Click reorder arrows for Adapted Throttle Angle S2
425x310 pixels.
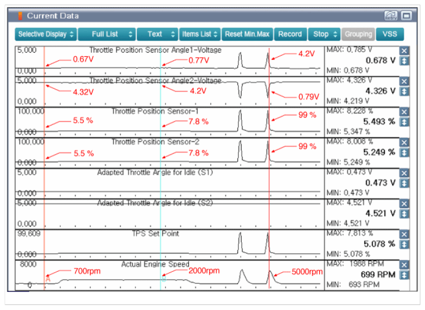point(404,213)
